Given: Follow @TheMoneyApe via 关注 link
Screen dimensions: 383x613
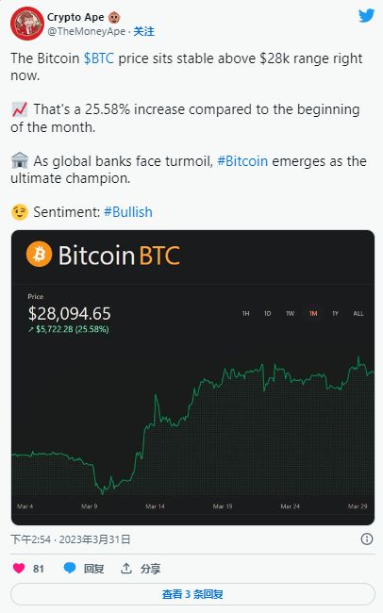Looking at the screenshot, I should pos(144,32).
